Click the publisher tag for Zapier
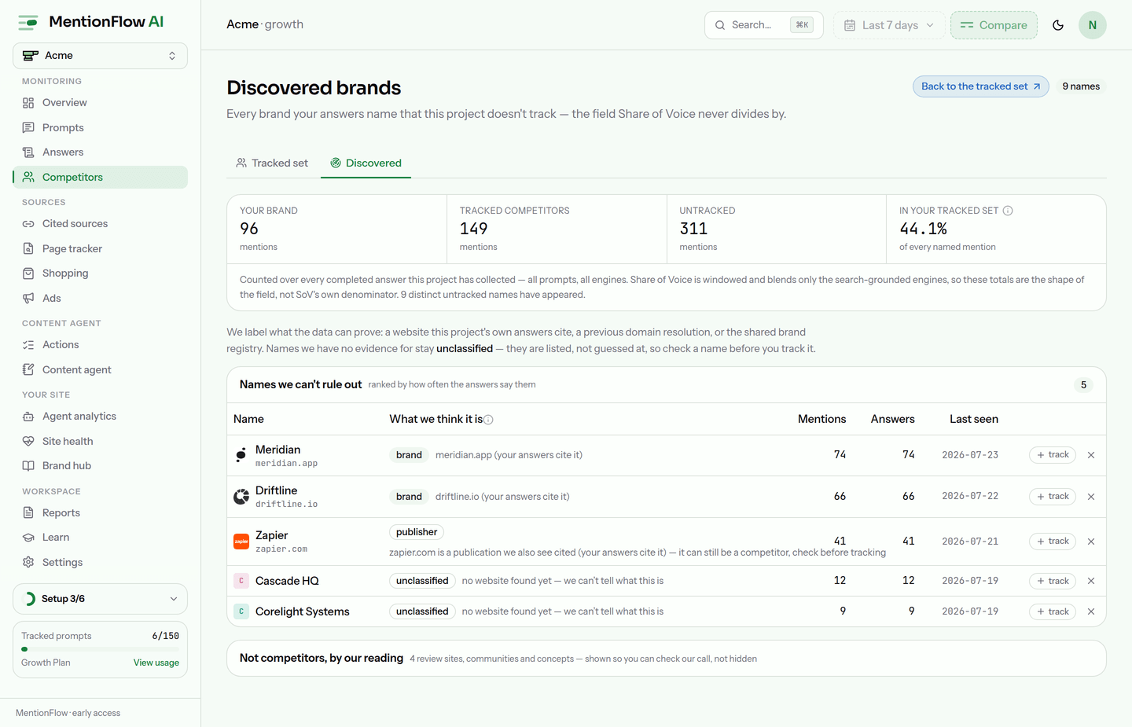 [x=417, y=532]
